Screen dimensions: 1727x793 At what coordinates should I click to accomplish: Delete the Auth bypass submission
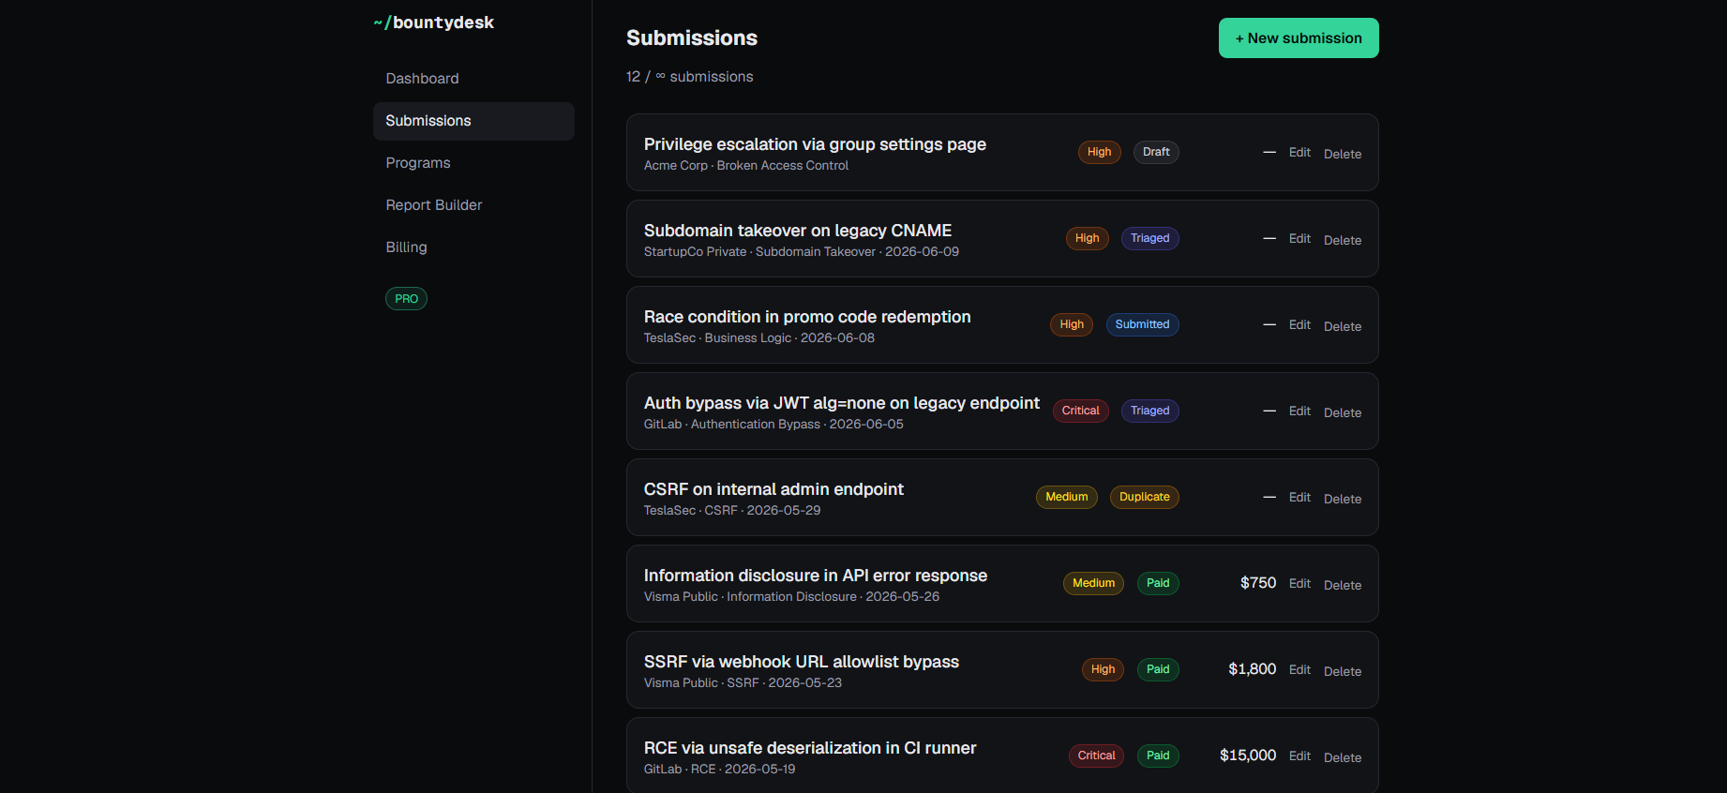tap(1343, 412)
